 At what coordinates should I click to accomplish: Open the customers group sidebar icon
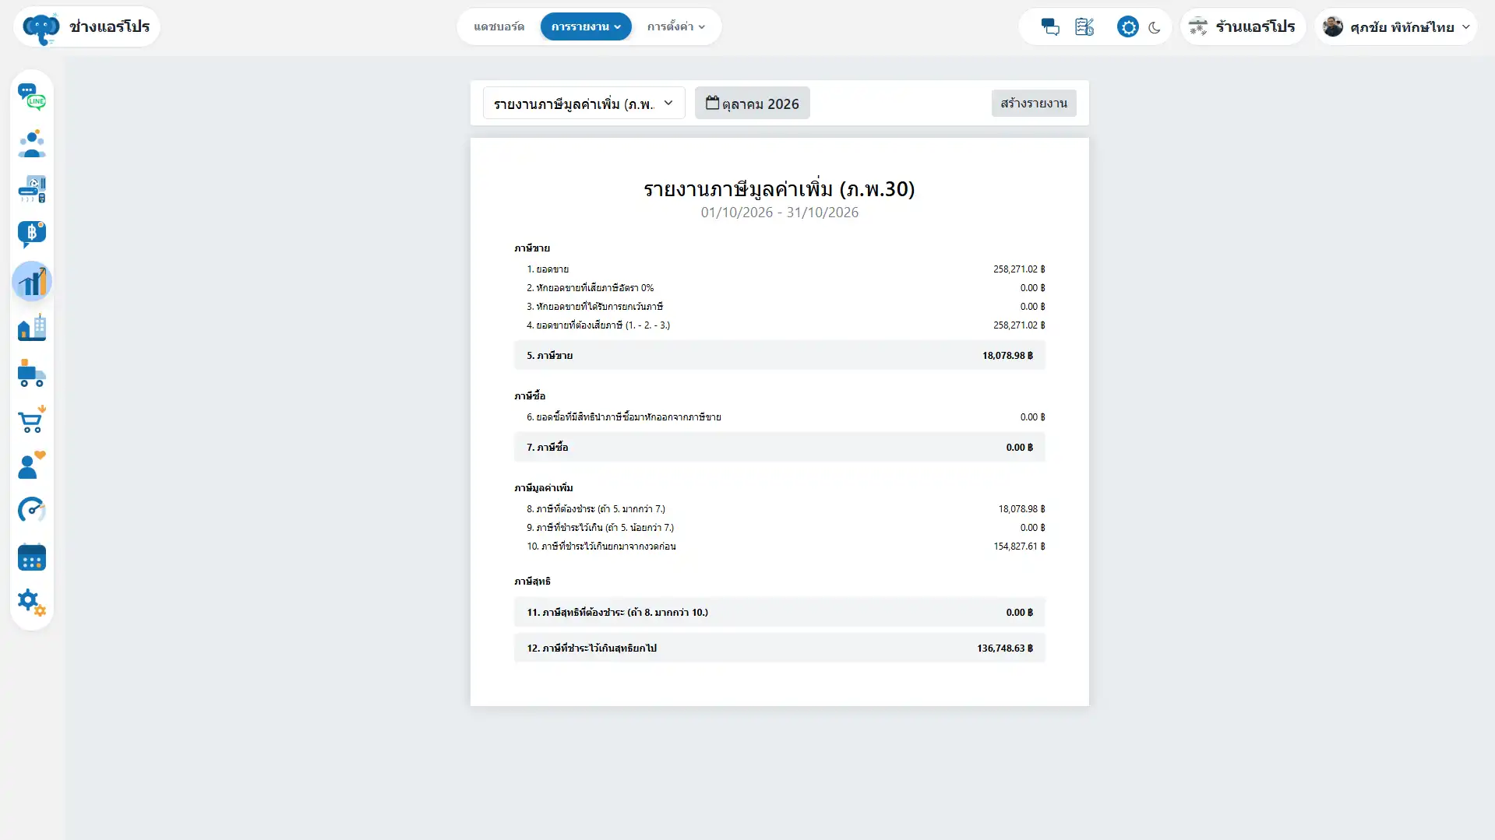tap(32, 143)
